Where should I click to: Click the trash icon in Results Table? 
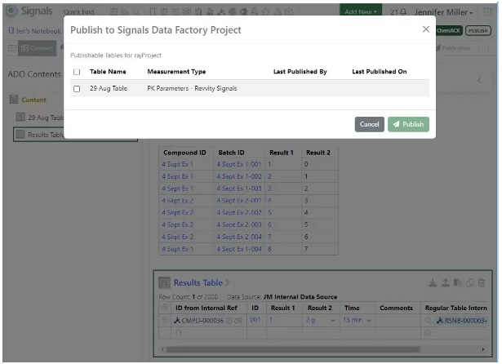[481, 282]
